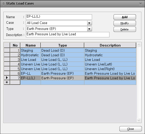Image resolution: width=145 pixels, height=134 pixels.
Task: Select the Staging load case row
Action: (70, 50)
